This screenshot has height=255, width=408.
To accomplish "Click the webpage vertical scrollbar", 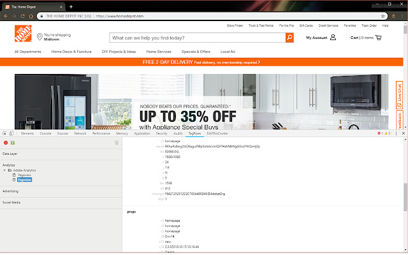I will click(x=405, y=29).
